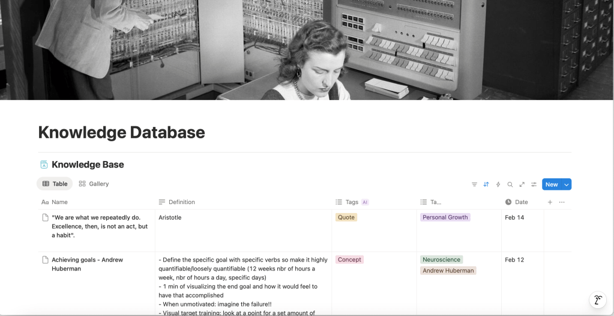The width and height of the screenshot is (614, 316).
Task: Click the search magnifier icon
Action: [x=510, y=184]
